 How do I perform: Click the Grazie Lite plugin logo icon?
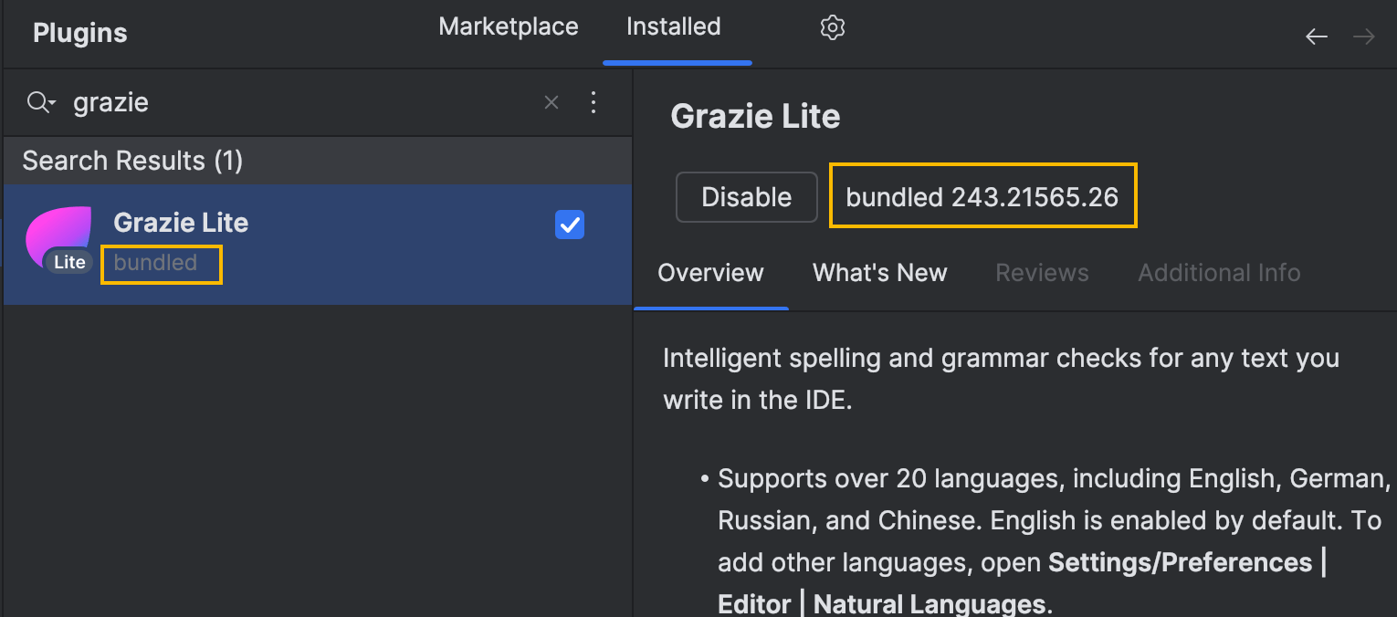59,240
